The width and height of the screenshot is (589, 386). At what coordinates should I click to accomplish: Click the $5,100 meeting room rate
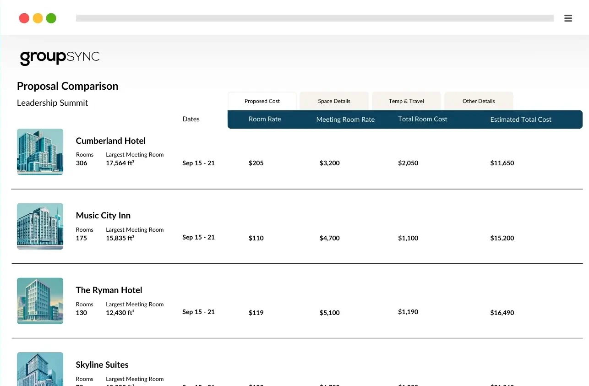pos(330,313)
